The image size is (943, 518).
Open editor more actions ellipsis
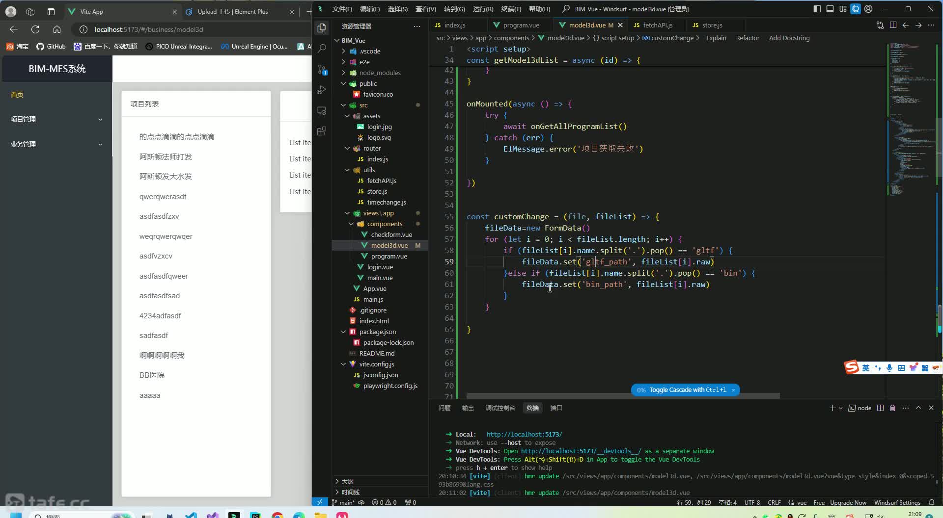931,25
